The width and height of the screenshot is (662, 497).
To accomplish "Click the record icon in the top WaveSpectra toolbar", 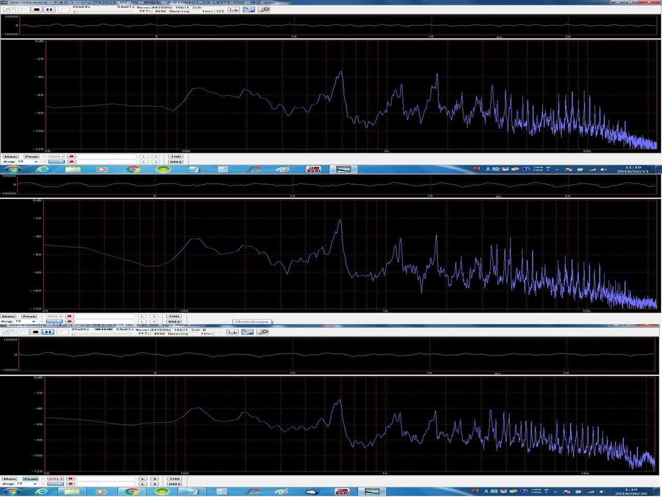I will coord(63,9).
